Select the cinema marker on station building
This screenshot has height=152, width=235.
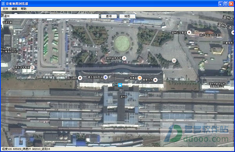coord(106,77)
